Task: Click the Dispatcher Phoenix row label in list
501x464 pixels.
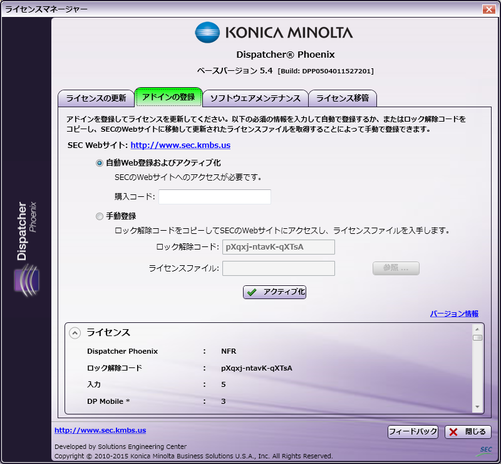Action: (x=122, y=351)
